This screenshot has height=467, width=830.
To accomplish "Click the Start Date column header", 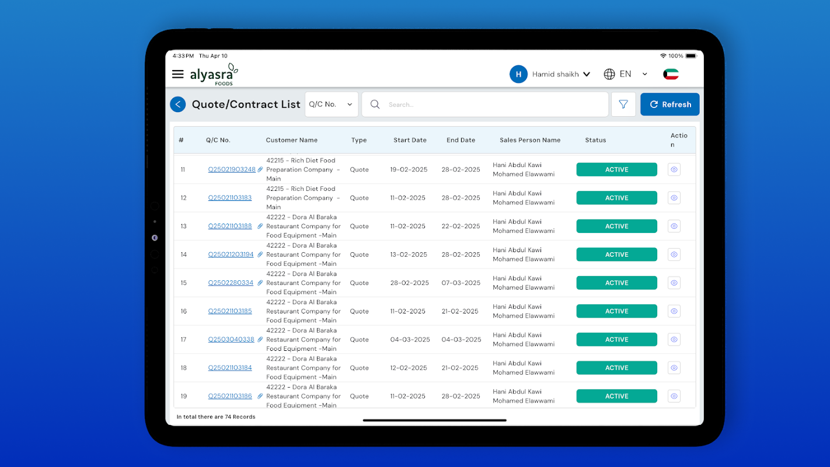I will [410, 140].
